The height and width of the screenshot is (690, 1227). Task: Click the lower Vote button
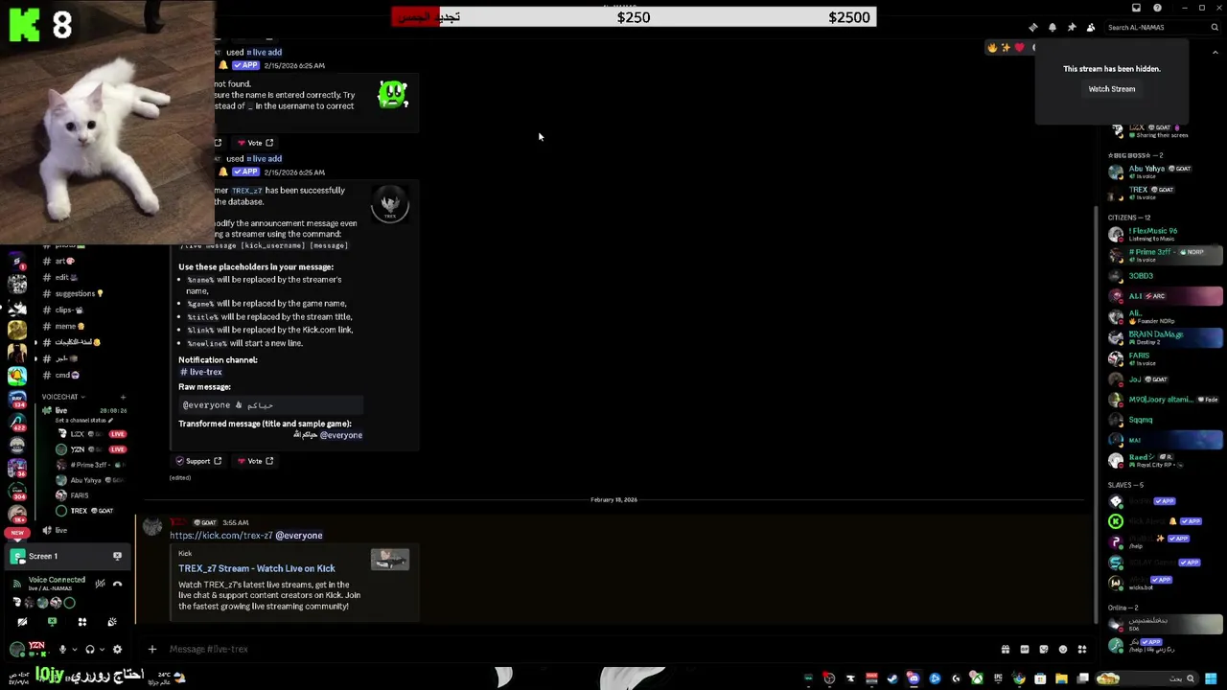pos(256,461)
